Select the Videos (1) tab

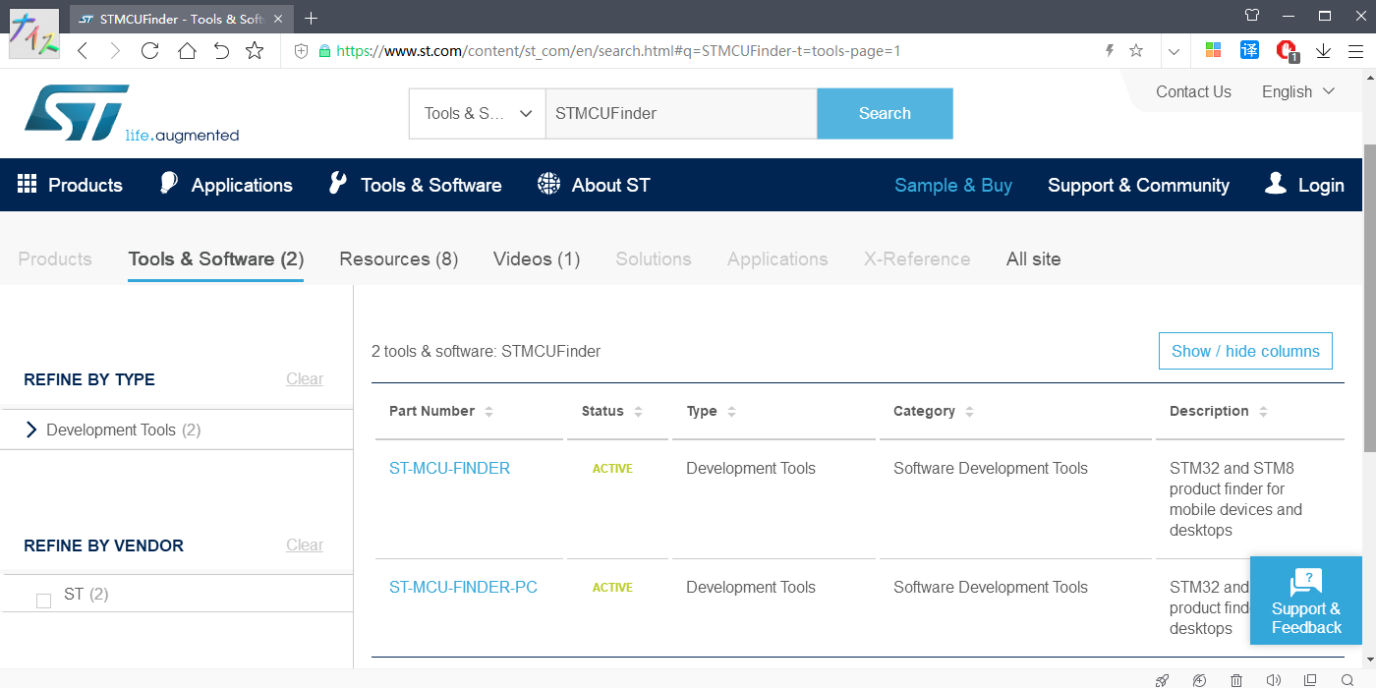tap(536, 258)
